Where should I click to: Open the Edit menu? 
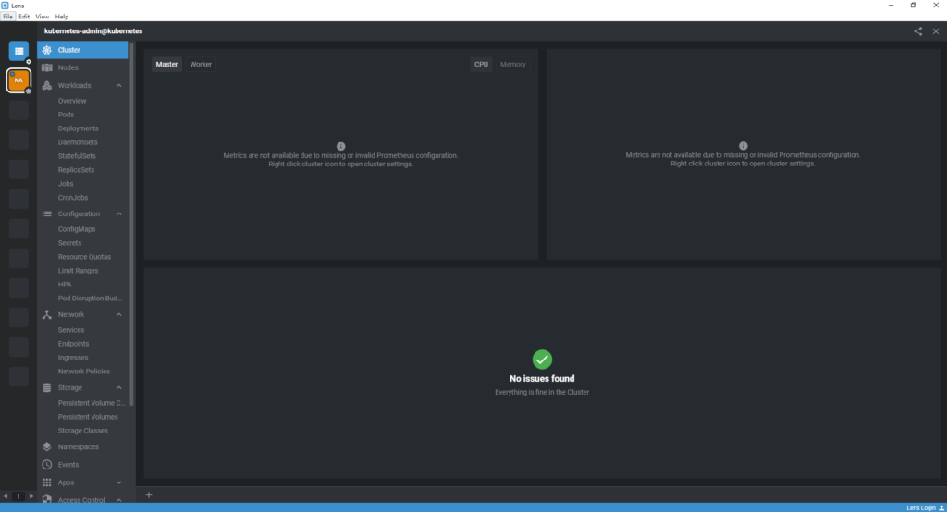(x=24, y=17)
